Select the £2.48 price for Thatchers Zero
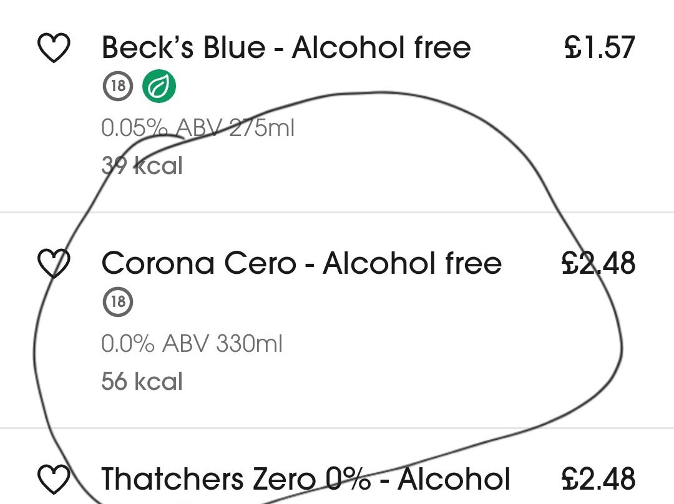The image size is (674, 504). [x=598, y=478]
